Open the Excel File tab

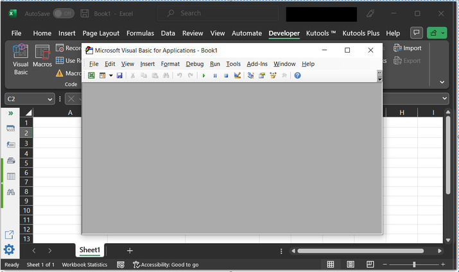pyautogui.click(x=16, y=33)
